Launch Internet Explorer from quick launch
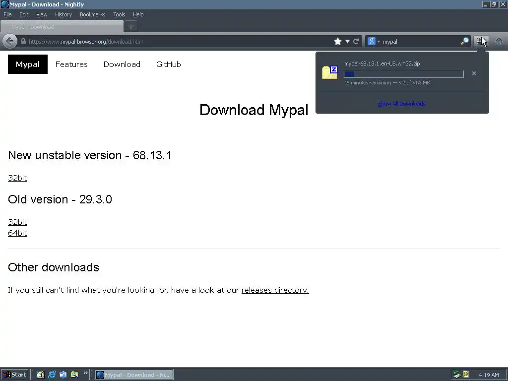Viewport: 508px width, 381px height. click(52, 375)
